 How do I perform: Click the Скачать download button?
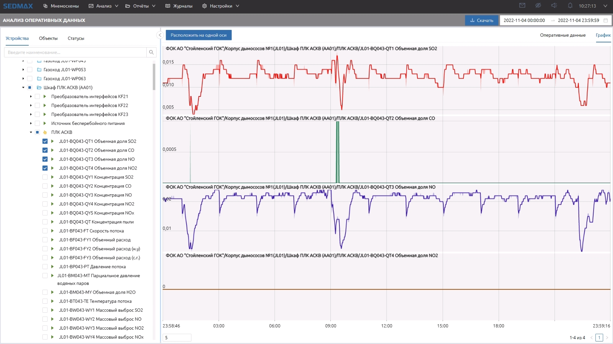point(481,21)
